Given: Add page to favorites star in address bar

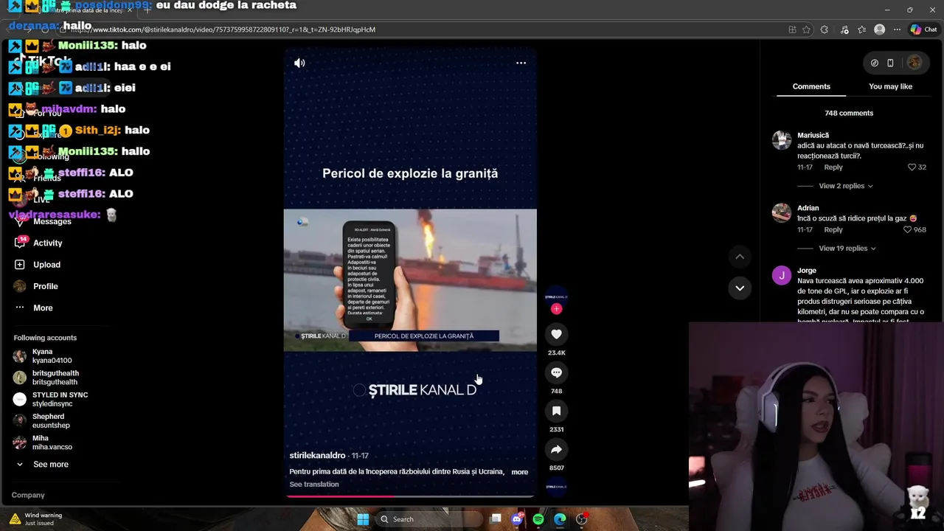Looking at the screenshot, I should tap(806, 29).
